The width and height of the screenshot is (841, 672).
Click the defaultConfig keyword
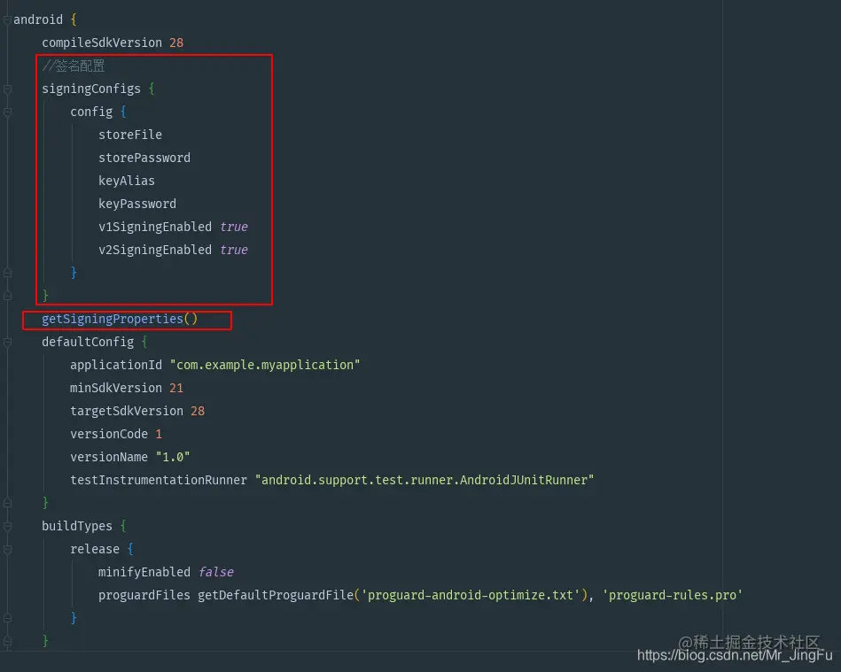point(88,343)
